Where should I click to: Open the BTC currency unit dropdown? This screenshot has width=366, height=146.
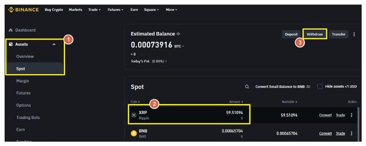pyautogui.click(x=179, y=46)
